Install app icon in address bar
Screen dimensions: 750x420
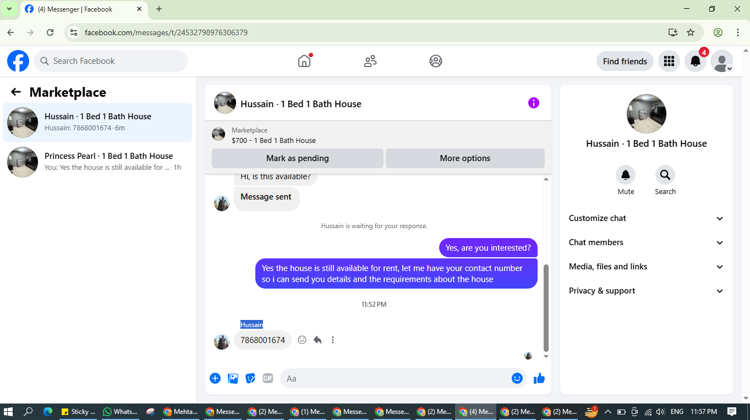[672, 32]
